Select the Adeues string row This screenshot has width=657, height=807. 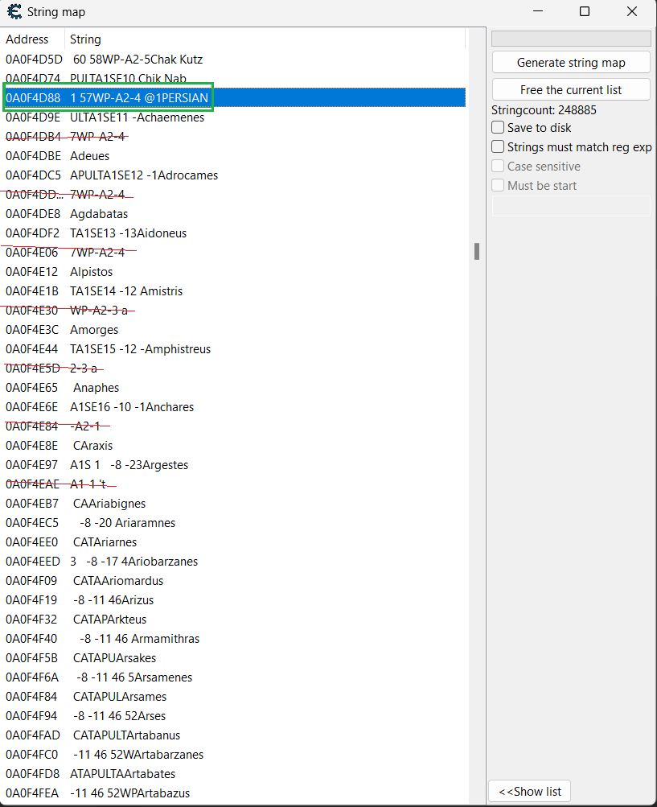[233, 156]
